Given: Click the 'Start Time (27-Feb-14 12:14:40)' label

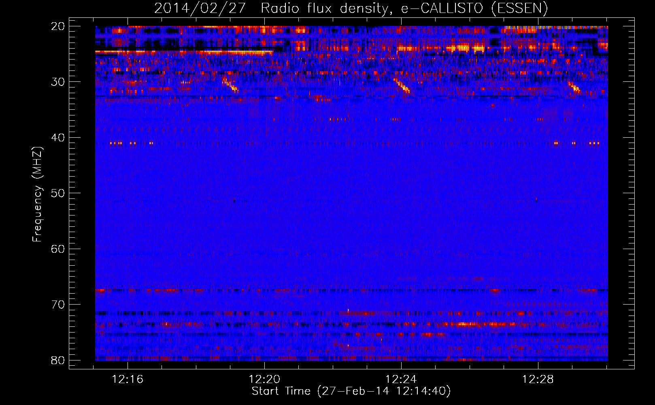Looking at the screenshot, I should 351,391.
